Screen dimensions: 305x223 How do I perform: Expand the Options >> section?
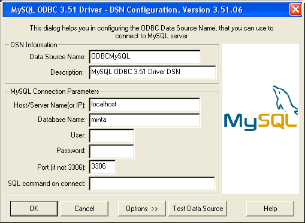click(142, 209)
